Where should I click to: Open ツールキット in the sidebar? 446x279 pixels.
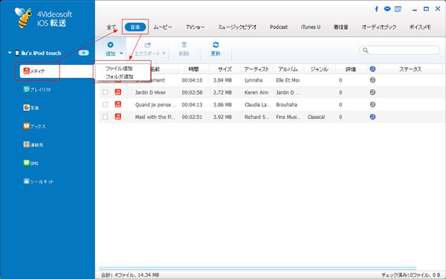pyautogui.click(x=39, y=182)
